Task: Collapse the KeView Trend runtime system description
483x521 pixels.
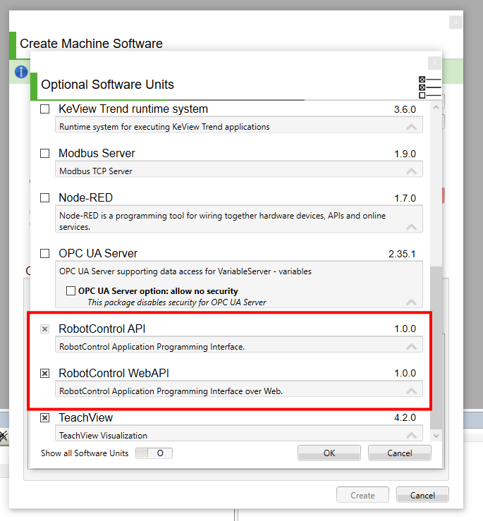Action: (411, 127)
